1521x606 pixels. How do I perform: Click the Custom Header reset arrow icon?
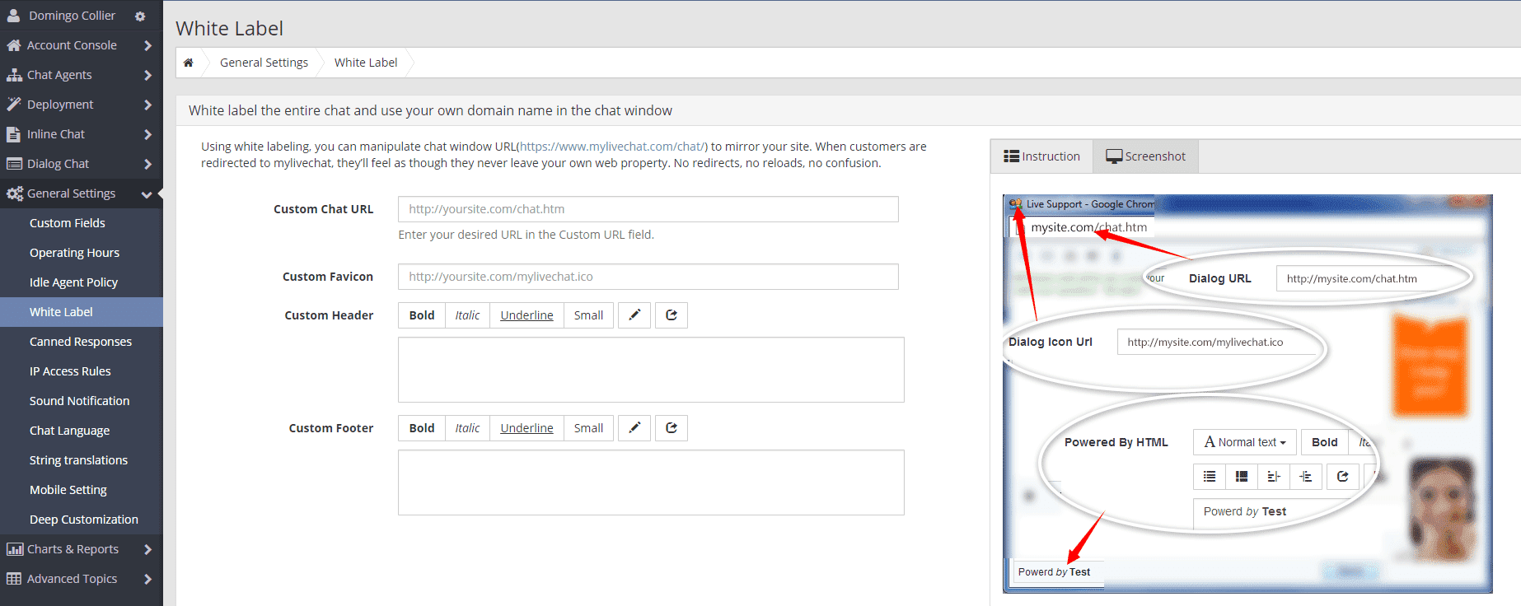[672, 315]
